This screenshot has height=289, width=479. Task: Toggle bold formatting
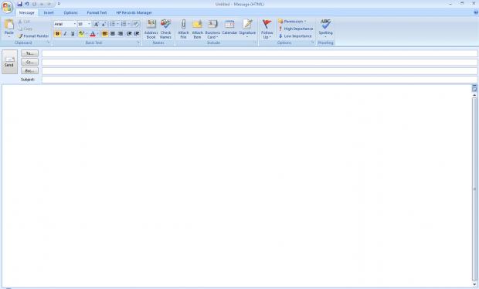57,33
